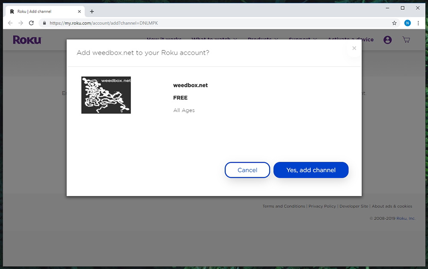The height and width of the screenshot is (269, 428).
Task: Click the address bar URL
Action: [x=104, y=23]
